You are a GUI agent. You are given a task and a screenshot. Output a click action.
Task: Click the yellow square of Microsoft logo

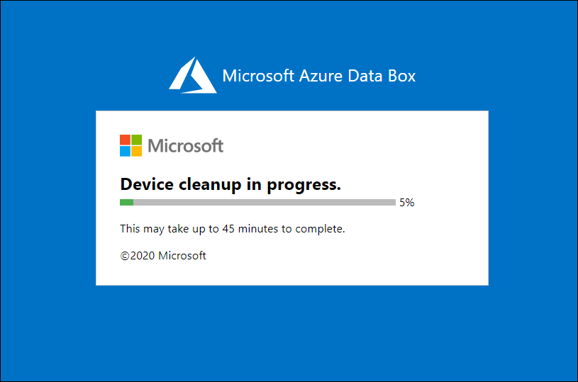pos(137,152)
